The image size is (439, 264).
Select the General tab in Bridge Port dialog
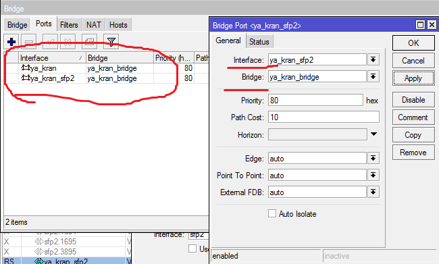tap(228, 41)
